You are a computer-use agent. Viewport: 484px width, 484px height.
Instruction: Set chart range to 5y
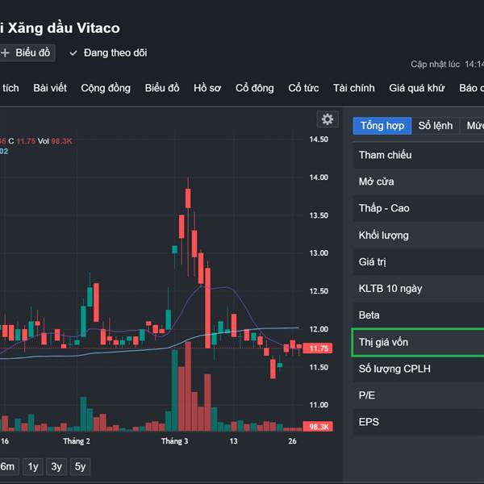81,466
